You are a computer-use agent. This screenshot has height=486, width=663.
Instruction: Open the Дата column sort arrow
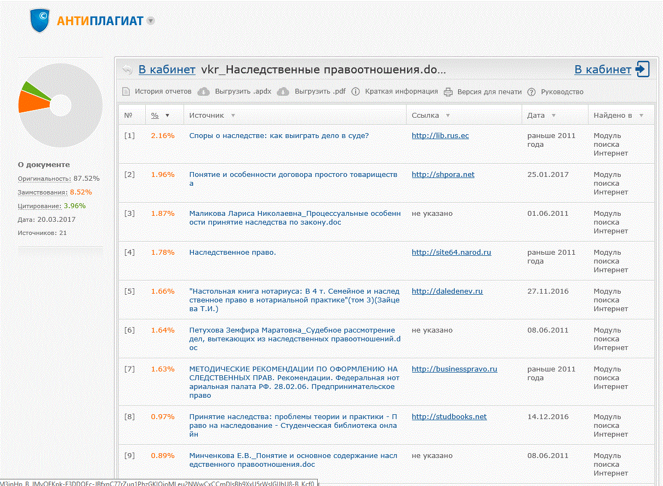(x=553, y=116)
